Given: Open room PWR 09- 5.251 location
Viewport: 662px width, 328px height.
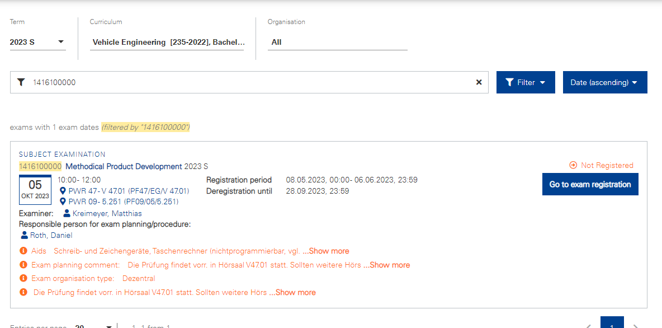Looking at the screenshot, I should (x=123, y=202).
